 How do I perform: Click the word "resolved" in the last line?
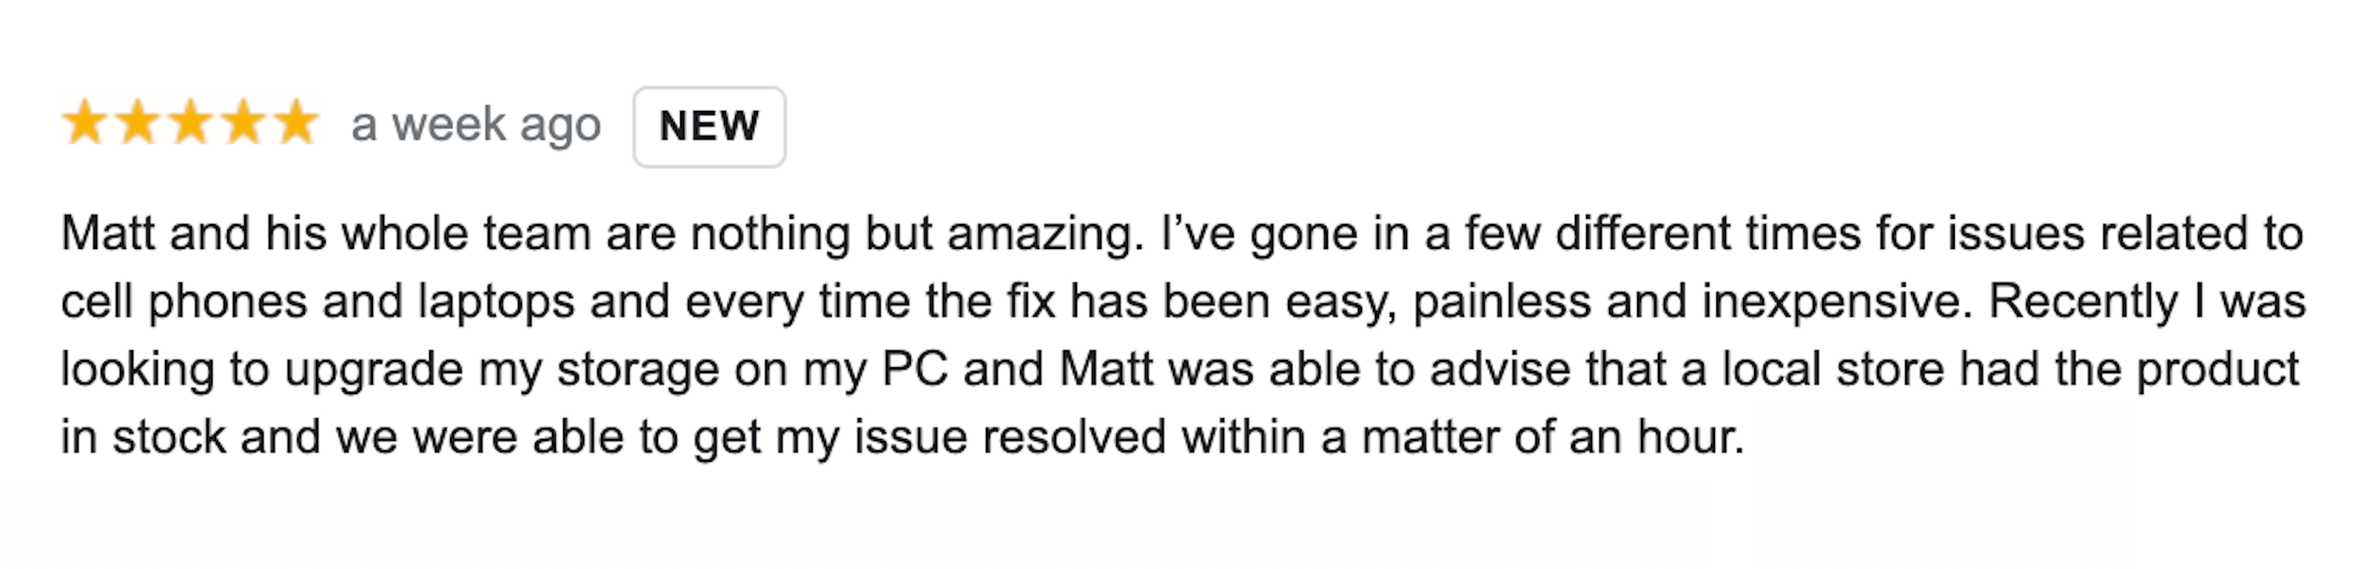pos(1074,437)
